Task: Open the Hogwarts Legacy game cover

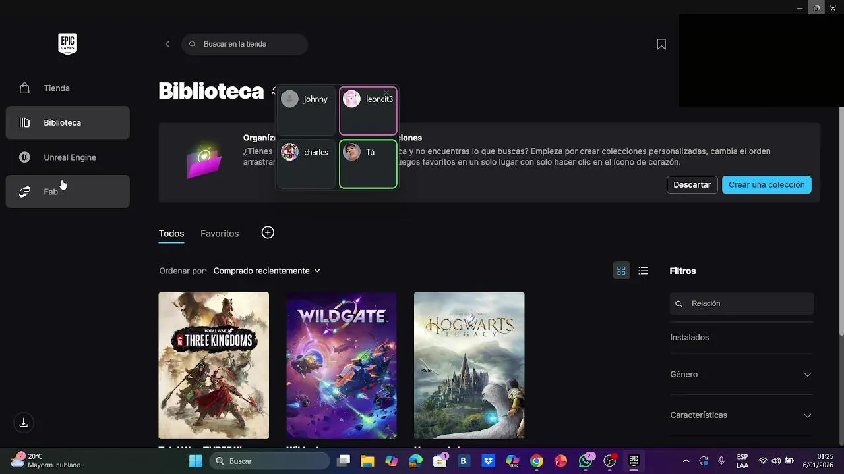Action: click(469, 365)
